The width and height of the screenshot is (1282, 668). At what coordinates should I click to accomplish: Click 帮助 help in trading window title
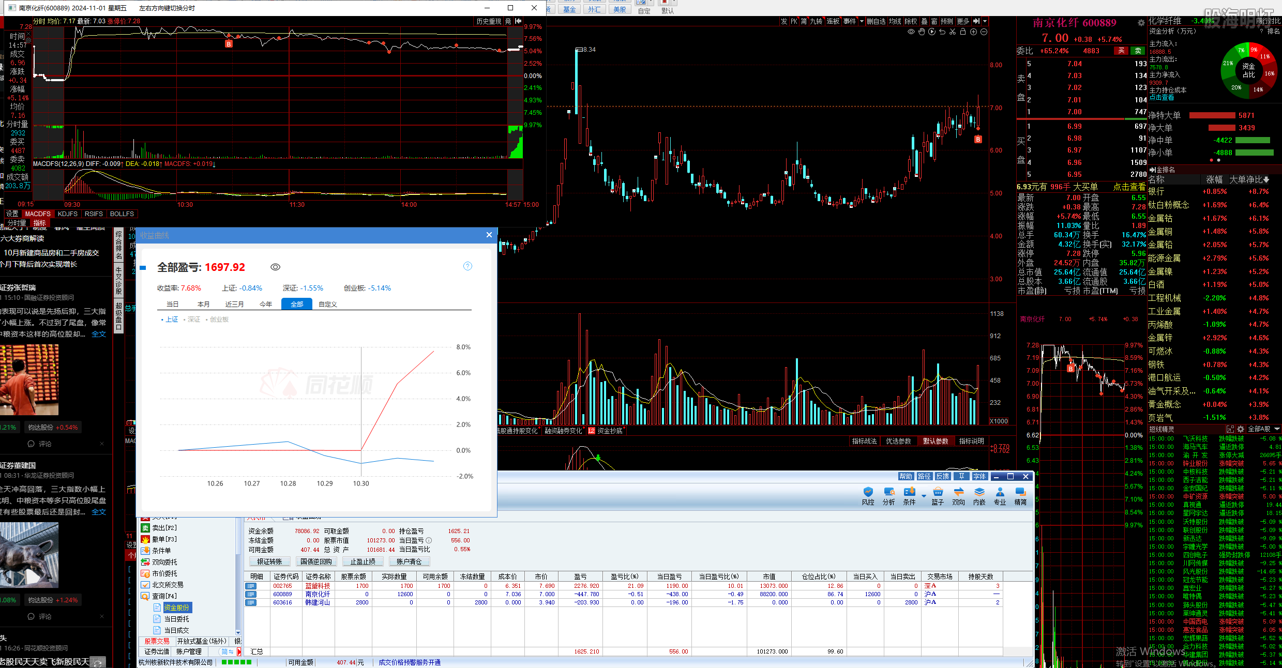[x=906, y=477]
